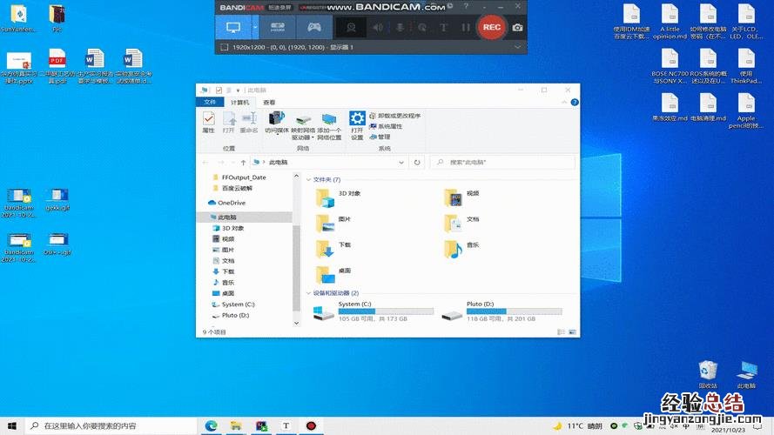Expand Bandicam panel with bottom chevron
Screen dimensions: 774x435
[517, 47]
